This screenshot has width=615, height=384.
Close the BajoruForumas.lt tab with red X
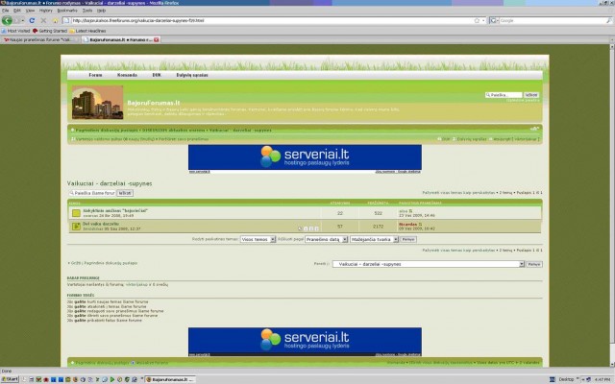pos(156,39)
